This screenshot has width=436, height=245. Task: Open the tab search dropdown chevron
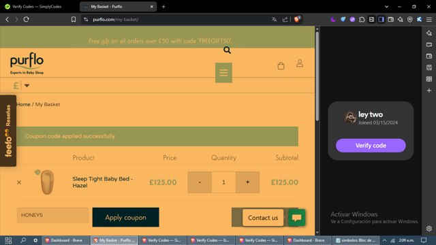point(386,6)
